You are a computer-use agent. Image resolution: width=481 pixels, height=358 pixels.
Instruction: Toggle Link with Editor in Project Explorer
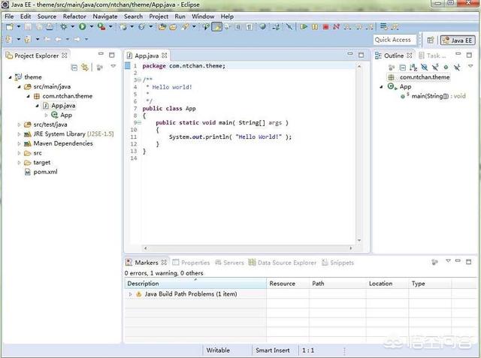85,67
